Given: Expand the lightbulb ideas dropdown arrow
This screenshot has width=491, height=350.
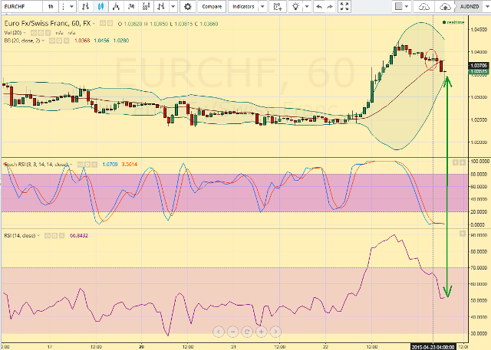Looking at the screenshot, I should pos(307,6).
